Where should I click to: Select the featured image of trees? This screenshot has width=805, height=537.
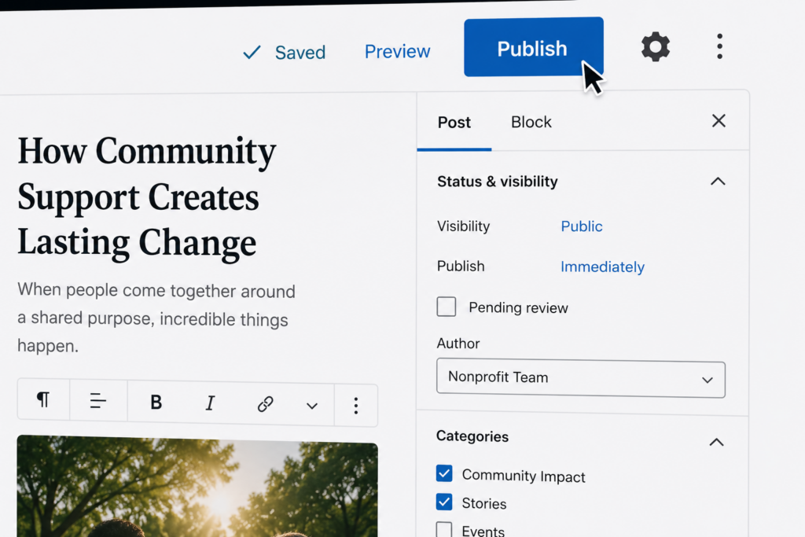click(197, 486)
